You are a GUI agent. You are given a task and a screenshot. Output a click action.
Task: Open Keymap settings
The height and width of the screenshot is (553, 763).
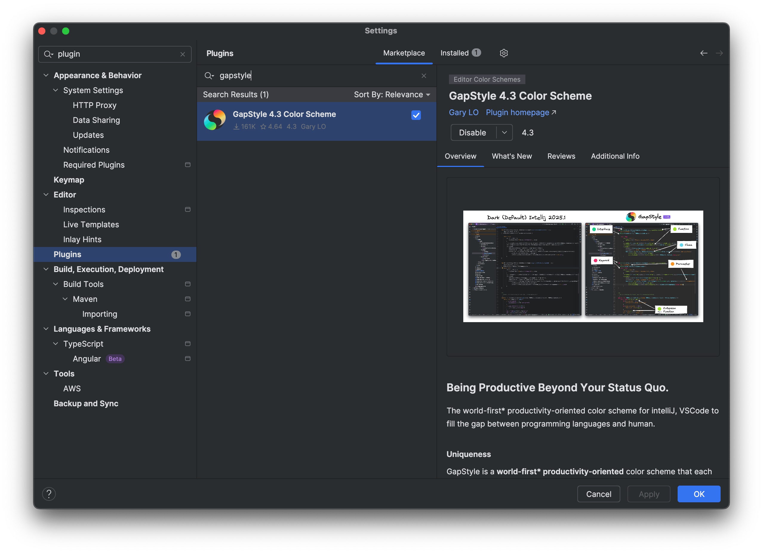[69, 180]
